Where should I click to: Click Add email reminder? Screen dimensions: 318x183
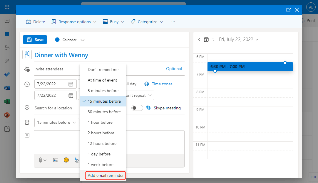[106, 175]
